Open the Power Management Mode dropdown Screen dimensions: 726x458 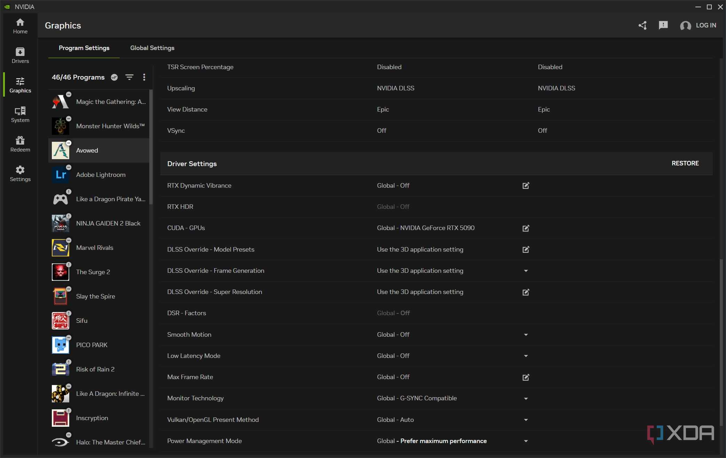(x=526, y=441)
